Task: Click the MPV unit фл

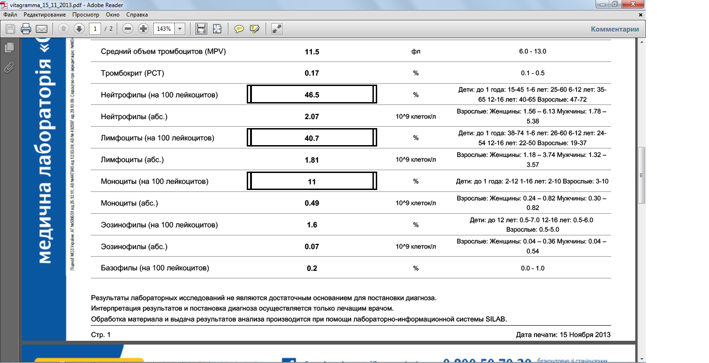Action: [416, 52]
